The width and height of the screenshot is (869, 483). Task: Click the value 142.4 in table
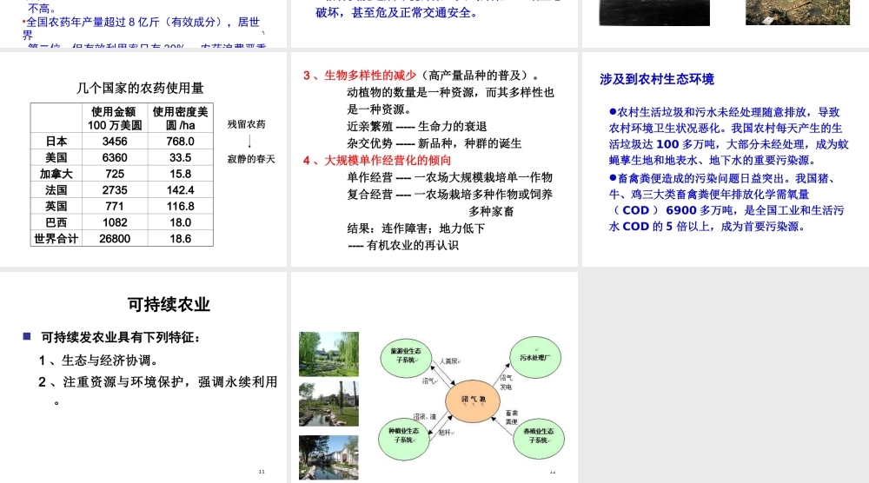181,190
